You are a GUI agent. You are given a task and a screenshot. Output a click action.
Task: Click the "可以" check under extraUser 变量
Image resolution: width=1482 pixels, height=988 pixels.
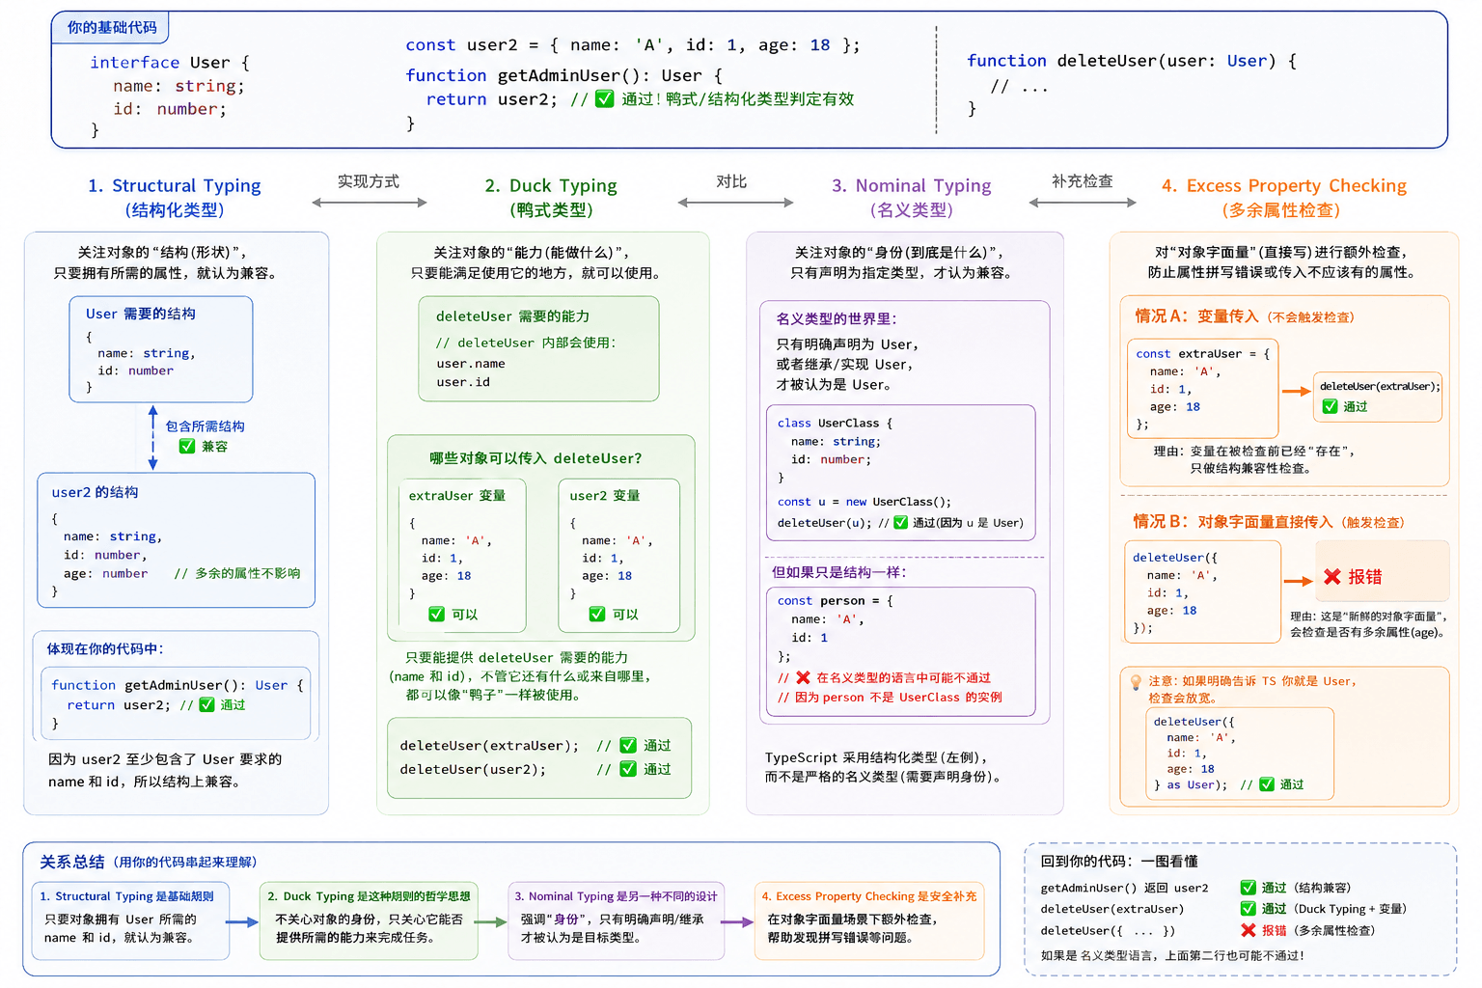click(437, 614)
